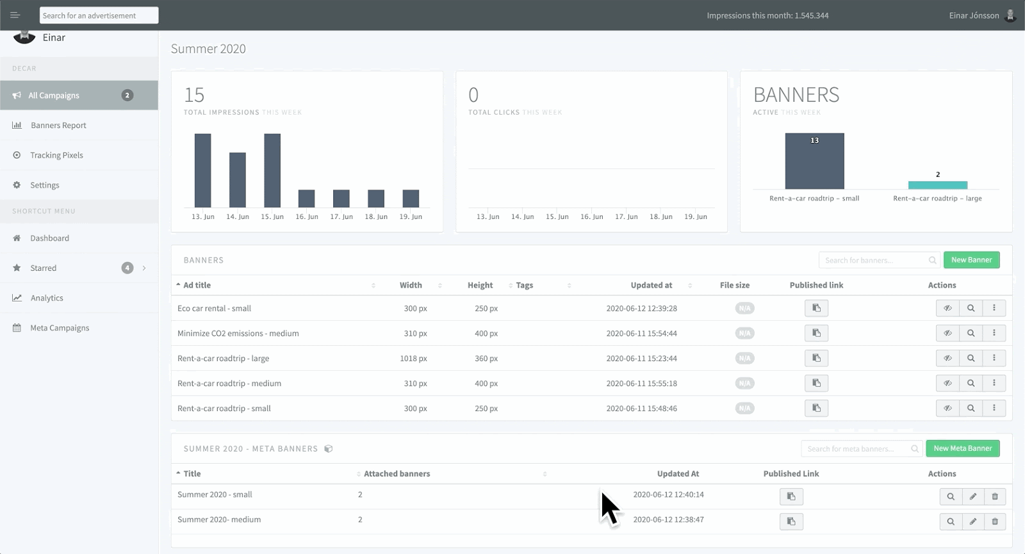
Task: Expand the Starred menu chevron
Action: tap(144, 268)
